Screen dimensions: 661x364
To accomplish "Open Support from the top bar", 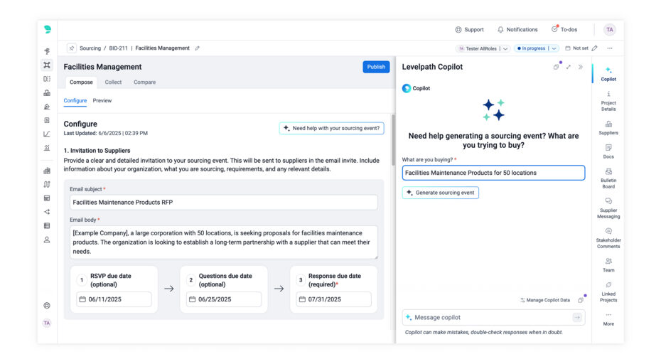I will pos(469,30).
